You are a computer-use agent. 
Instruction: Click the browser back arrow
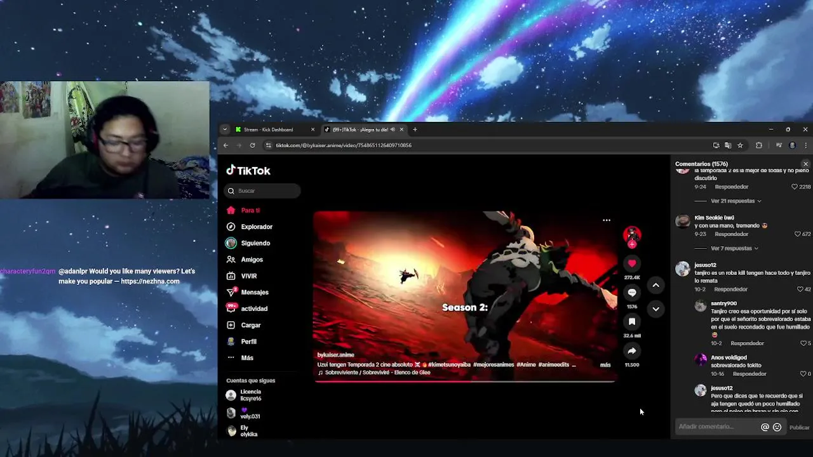[225, 145]
